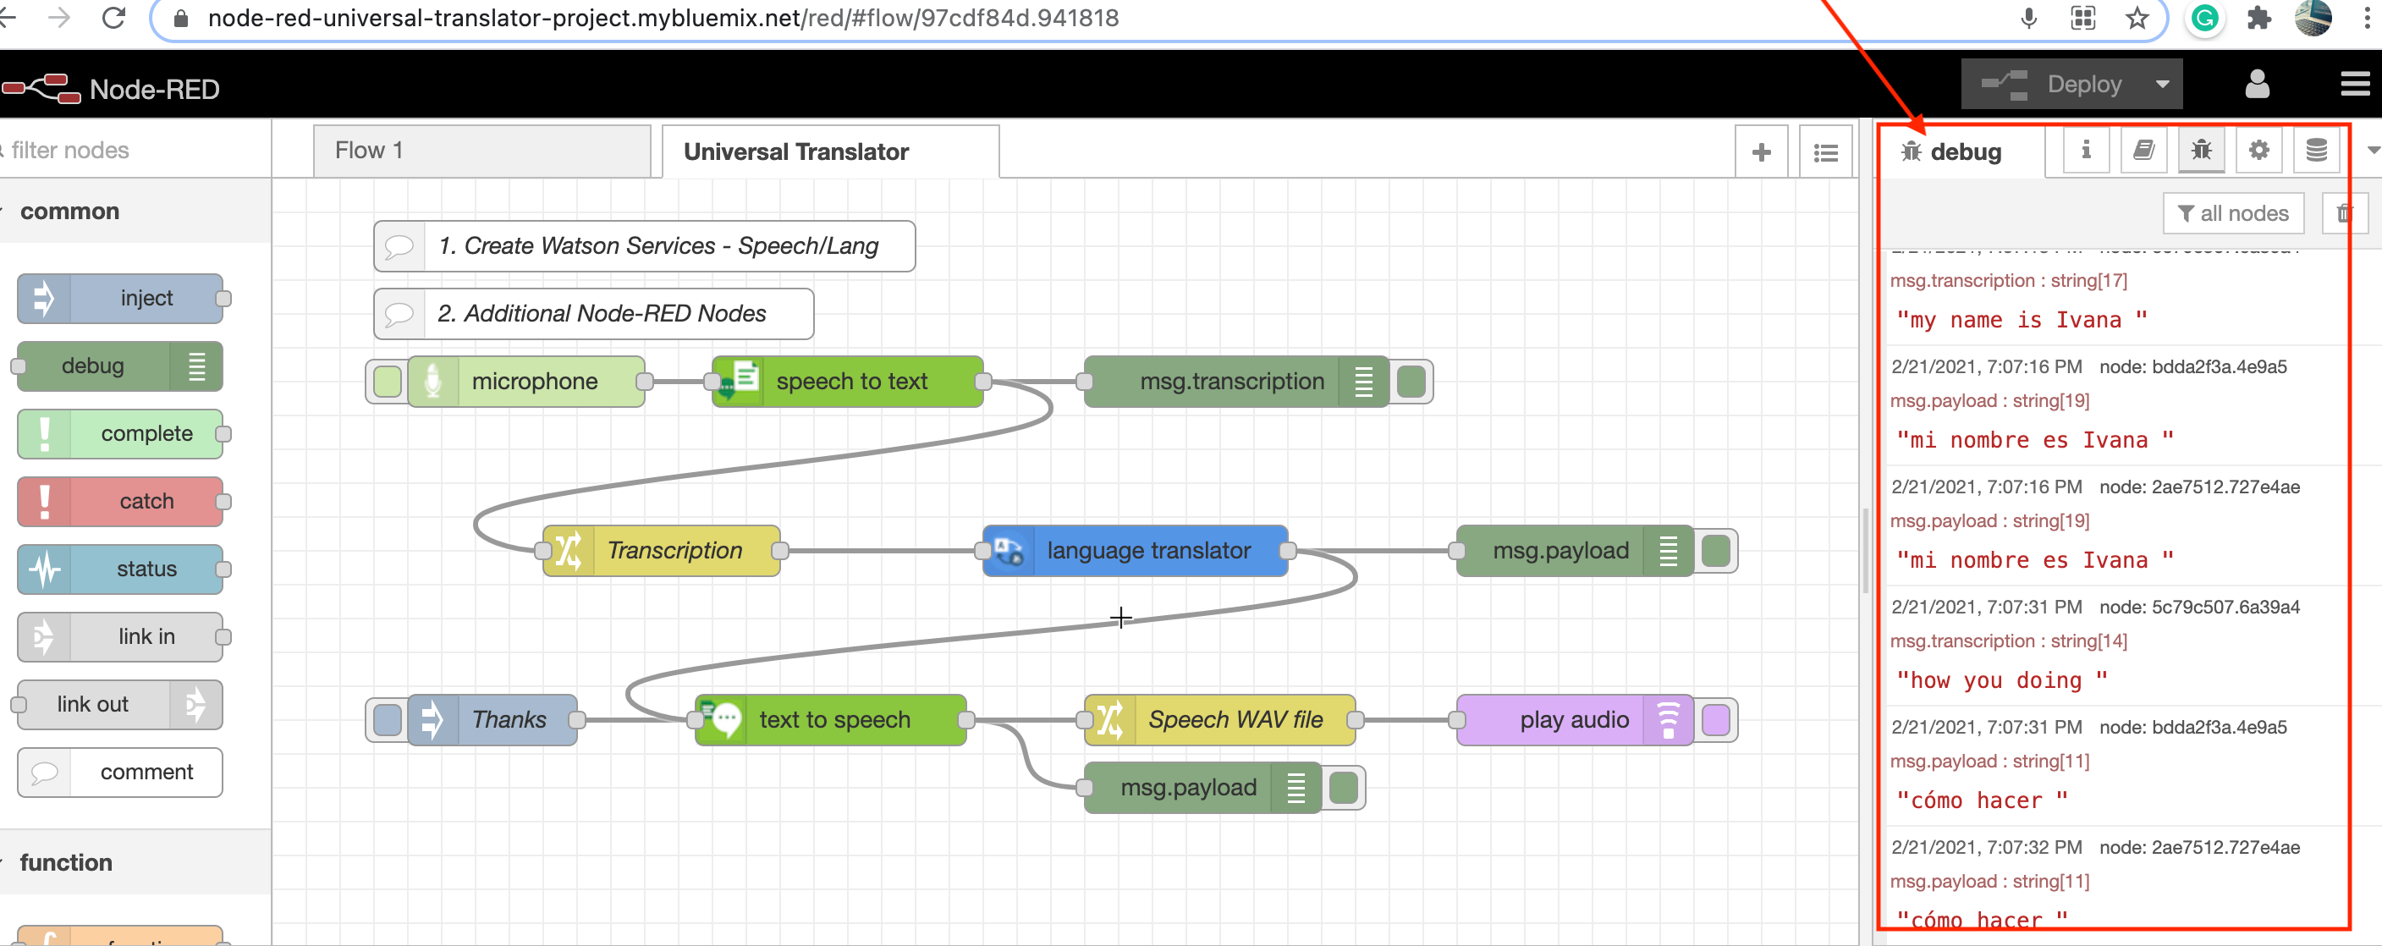Viewport: 2382px width, 946px height.
Task: Open the context data database icon
Action: 2315,151
